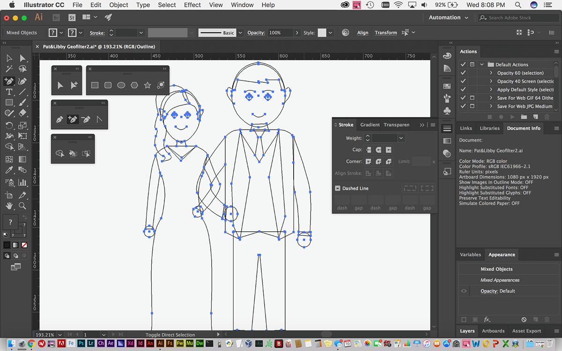Set paint to None swatch
The height and width of the screenshot is (351, 562).
pos(24,245)
